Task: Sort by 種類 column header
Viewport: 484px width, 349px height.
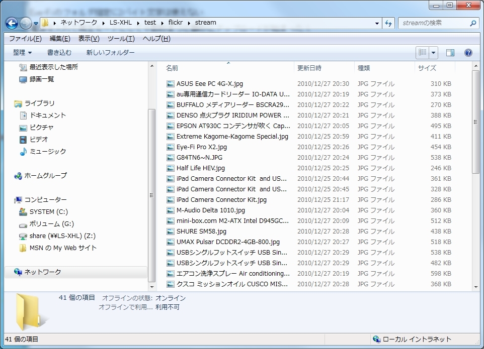Action: (384, 68)
